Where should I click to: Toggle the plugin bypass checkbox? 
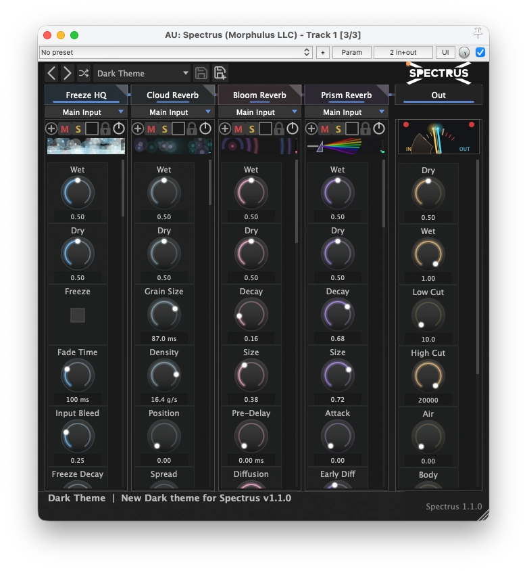point(480,53)
